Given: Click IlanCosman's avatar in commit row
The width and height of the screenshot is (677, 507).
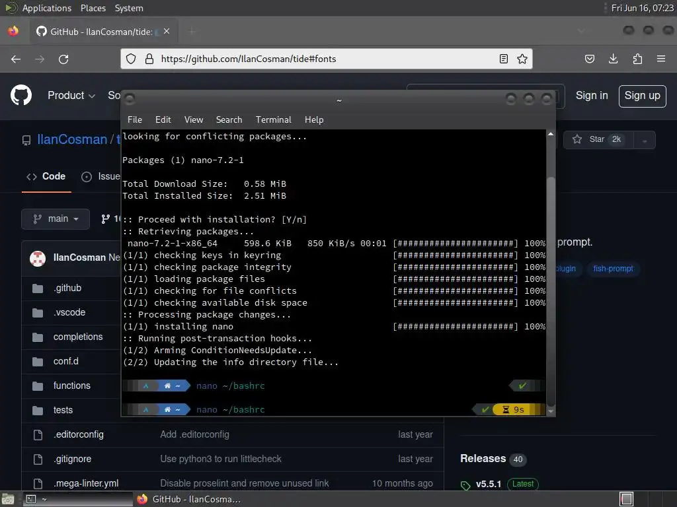Looking at the screenshot, I should click(x=38, y=258).
